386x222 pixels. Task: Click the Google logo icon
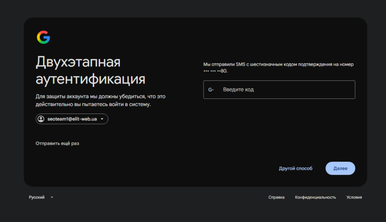pos(43,37)
